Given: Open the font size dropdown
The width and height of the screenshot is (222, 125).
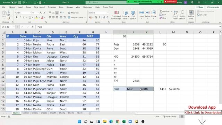Looking at the screenshot, I should (x=38, y=13).
